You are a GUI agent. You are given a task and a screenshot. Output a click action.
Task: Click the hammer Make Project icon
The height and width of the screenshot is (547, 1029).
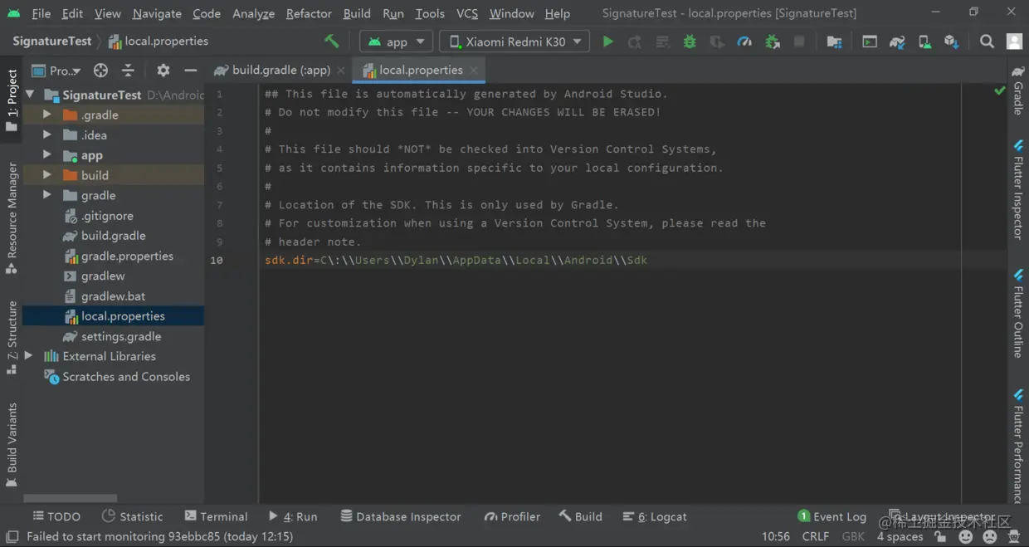pos(332,41)
